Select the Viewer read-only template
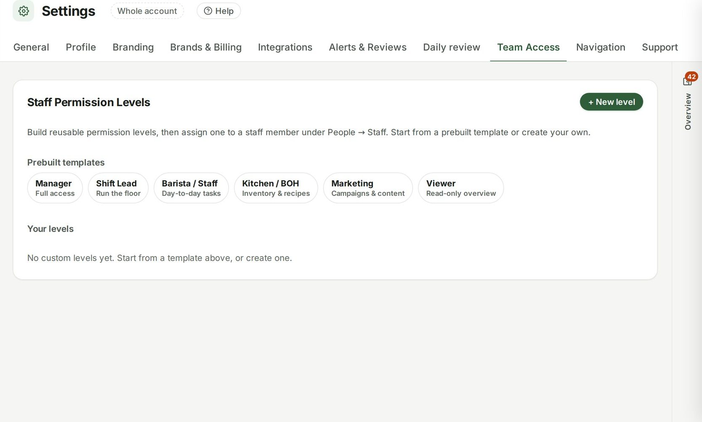Viewport: 702px width, 422px height. tap(461, 188)
